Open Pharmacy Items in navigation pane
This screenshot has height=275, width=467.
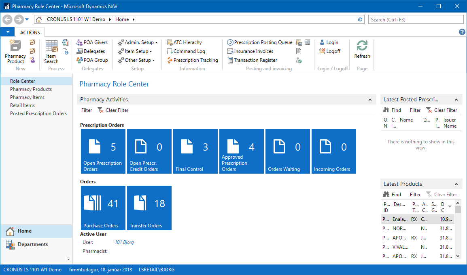(27, 97)
